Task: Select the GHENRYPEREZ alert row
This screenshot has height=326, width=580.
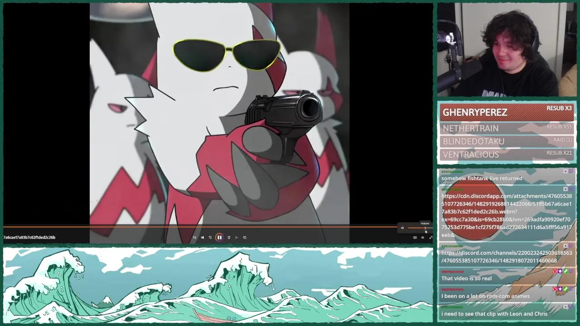Action: [507, 112]
